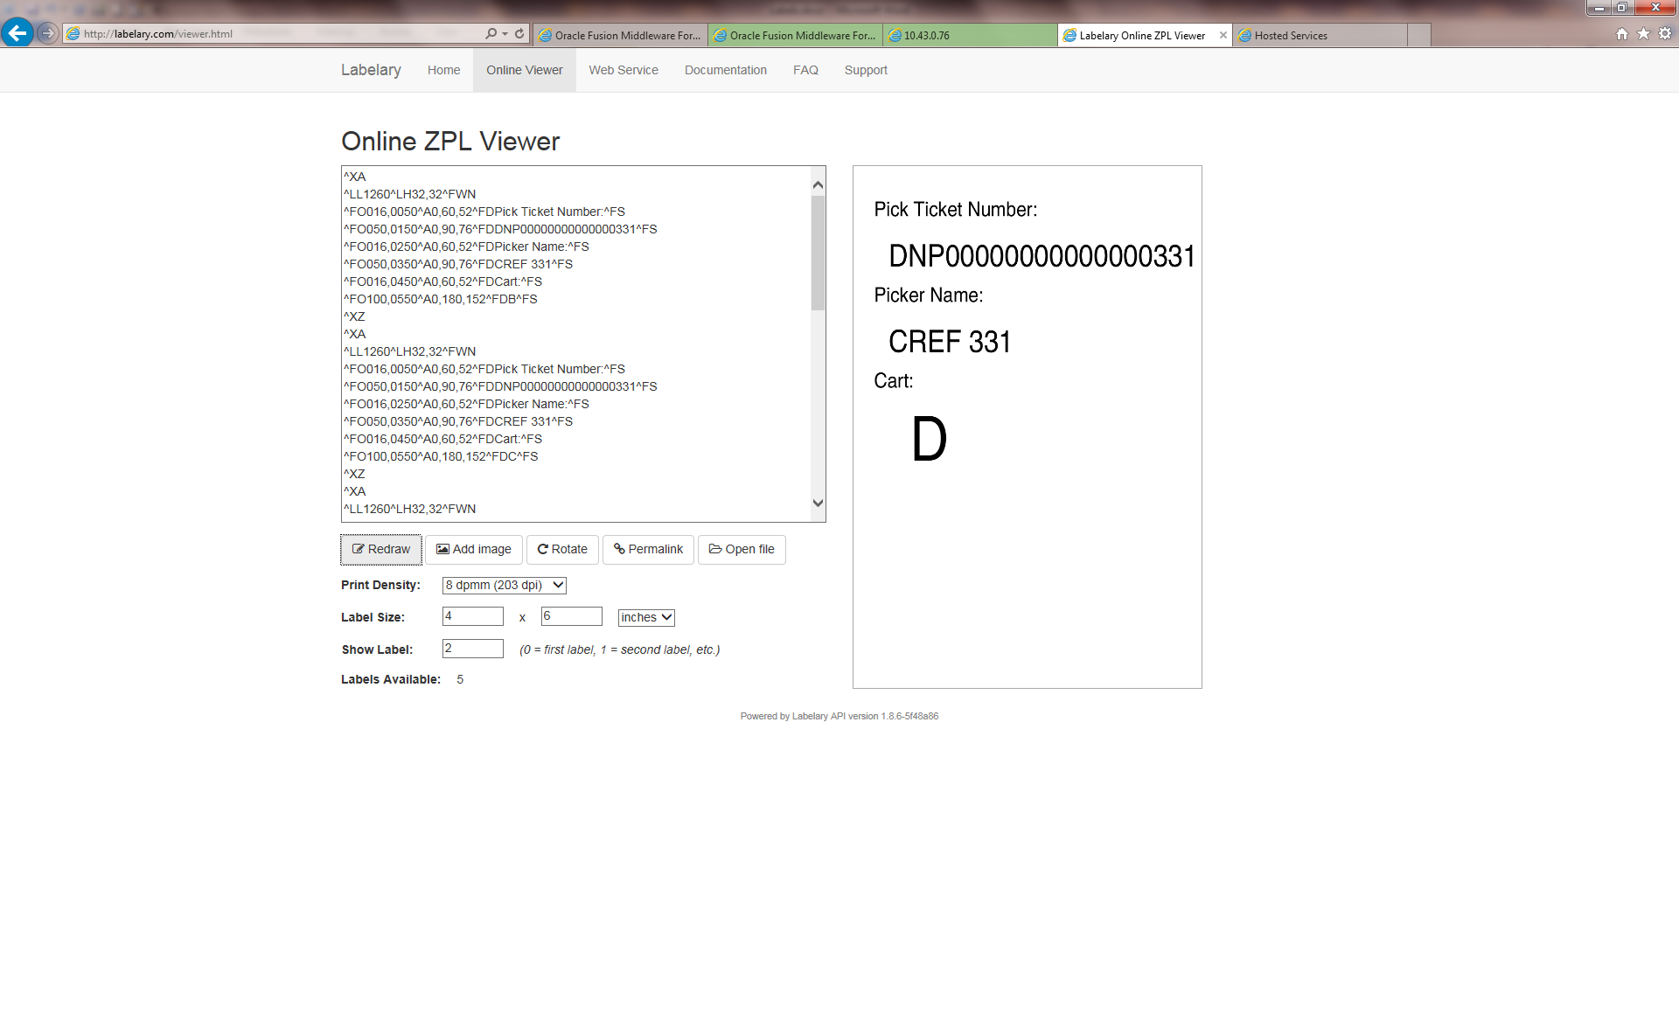The width and height of the screenshot is (1679, 1014).
Task: Open the Documentation nav item
Action: (x=726, y=70)
